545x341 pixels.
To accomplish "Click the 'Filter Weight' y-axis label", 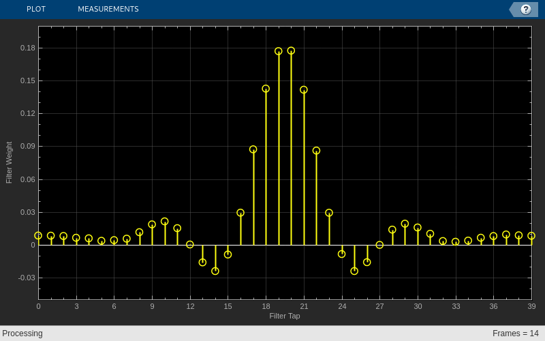I will tap(9, 162).
